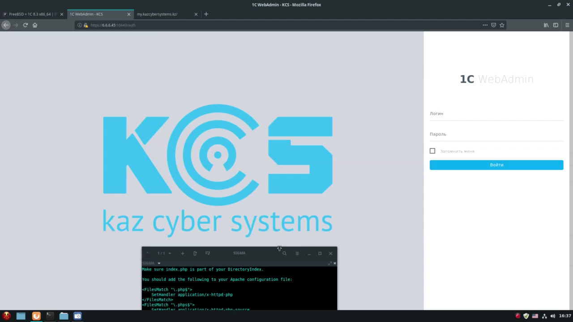Image resolution: width=573 pixels, height=322 pixels.
Task: Click '<FilesMatch "\.phps$">' line in terminal
Action: pyautogui.click(x=168, y=305)
